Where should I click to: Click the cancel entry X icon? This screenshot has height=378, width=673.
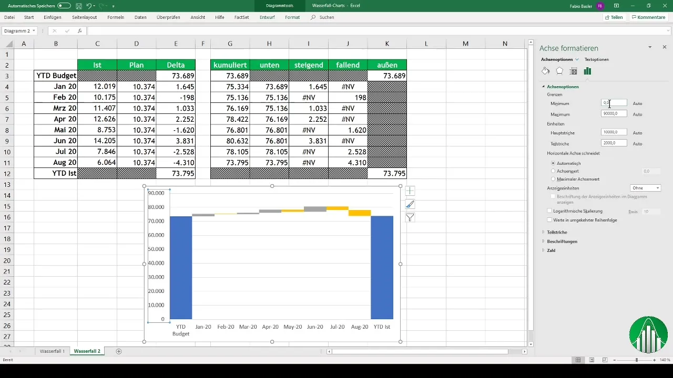tap(54, 31)
